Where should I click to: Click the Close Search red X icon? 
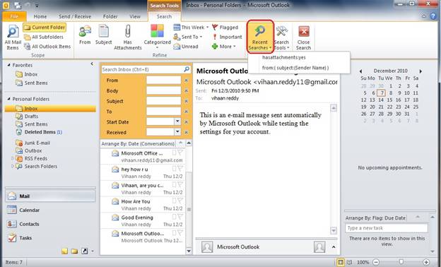pyautogui.click(x=304, y=32)
